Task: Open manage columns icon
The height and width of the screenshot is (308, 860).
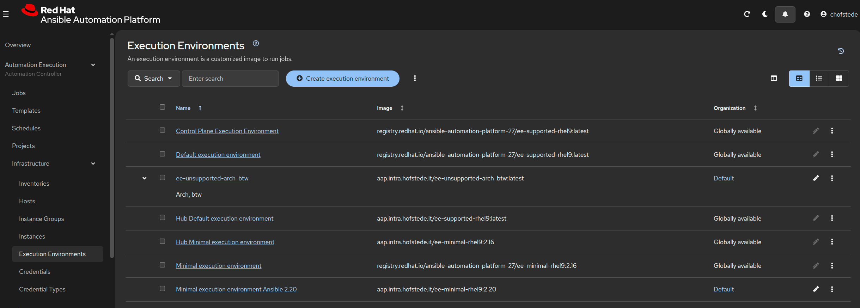Action: pyautogui.click(x=774, y=78)
